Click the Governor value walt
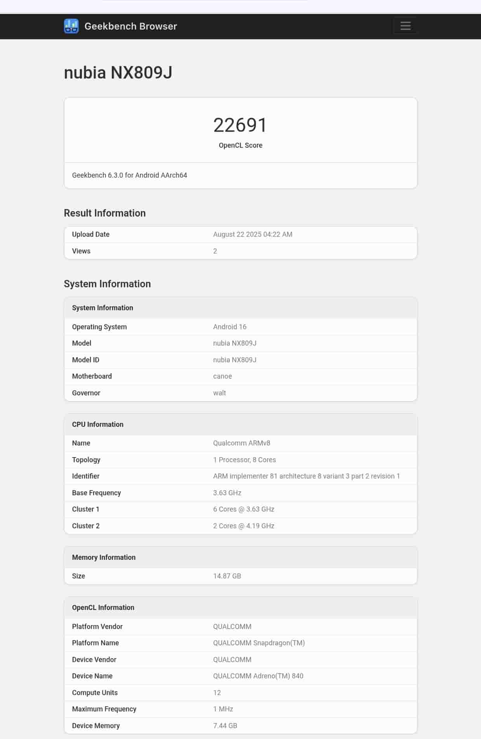 point(219,393)
